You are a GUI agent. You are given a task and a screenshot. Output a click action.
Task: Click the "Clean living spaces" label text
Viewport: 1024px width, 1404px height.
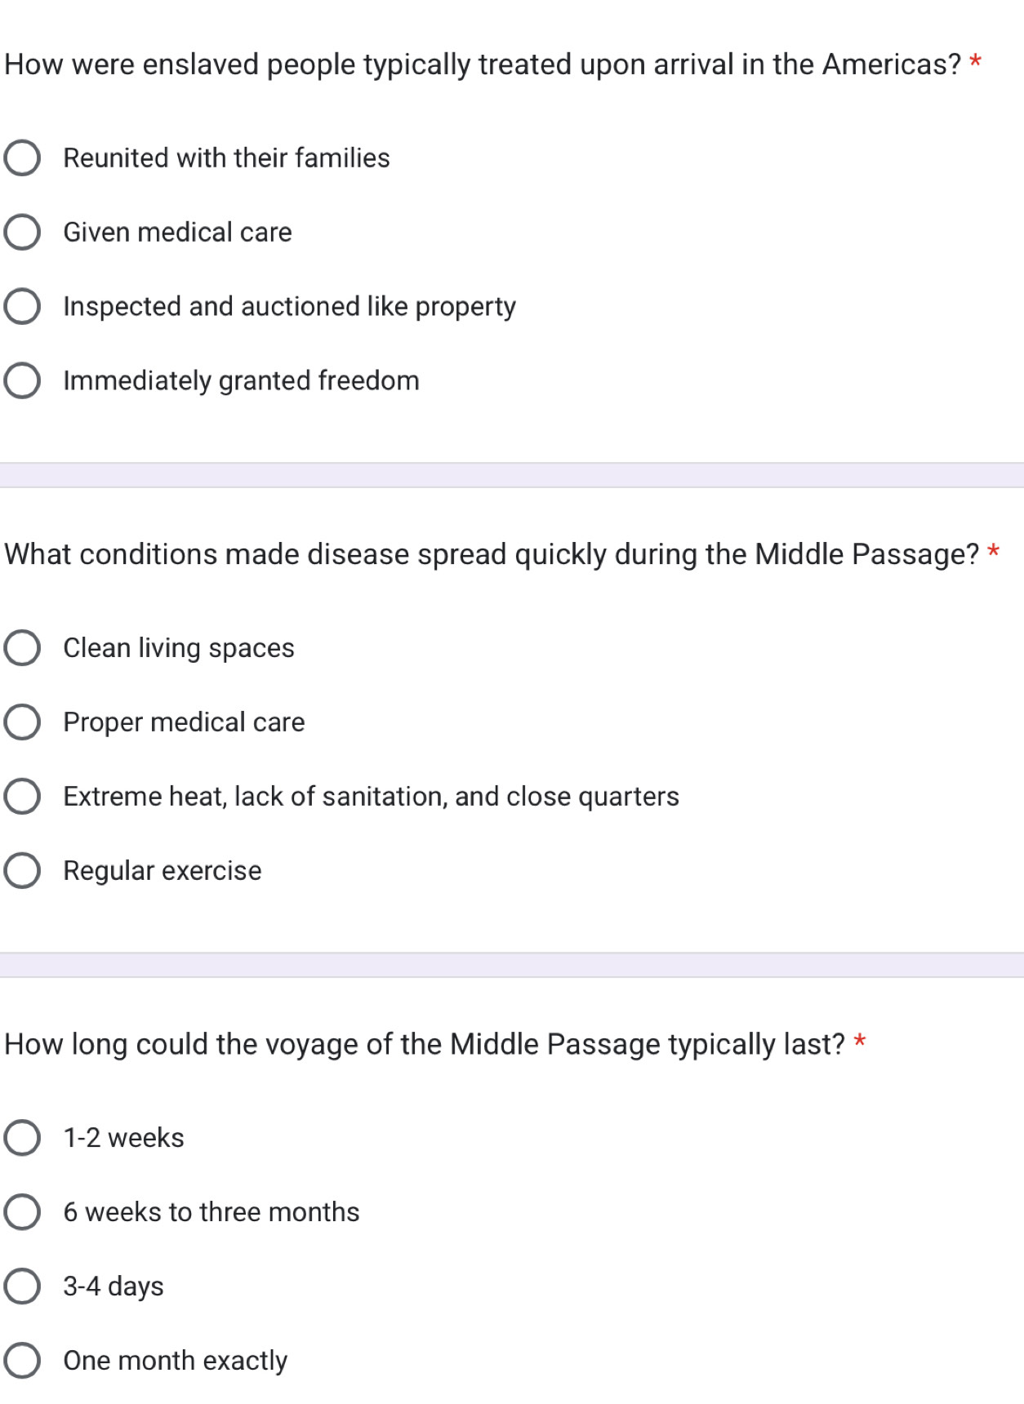coord(179,648)
